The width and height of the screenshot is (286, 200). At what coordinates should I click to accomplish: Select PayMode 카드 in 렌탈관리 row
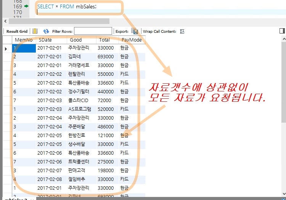point(132,74)
